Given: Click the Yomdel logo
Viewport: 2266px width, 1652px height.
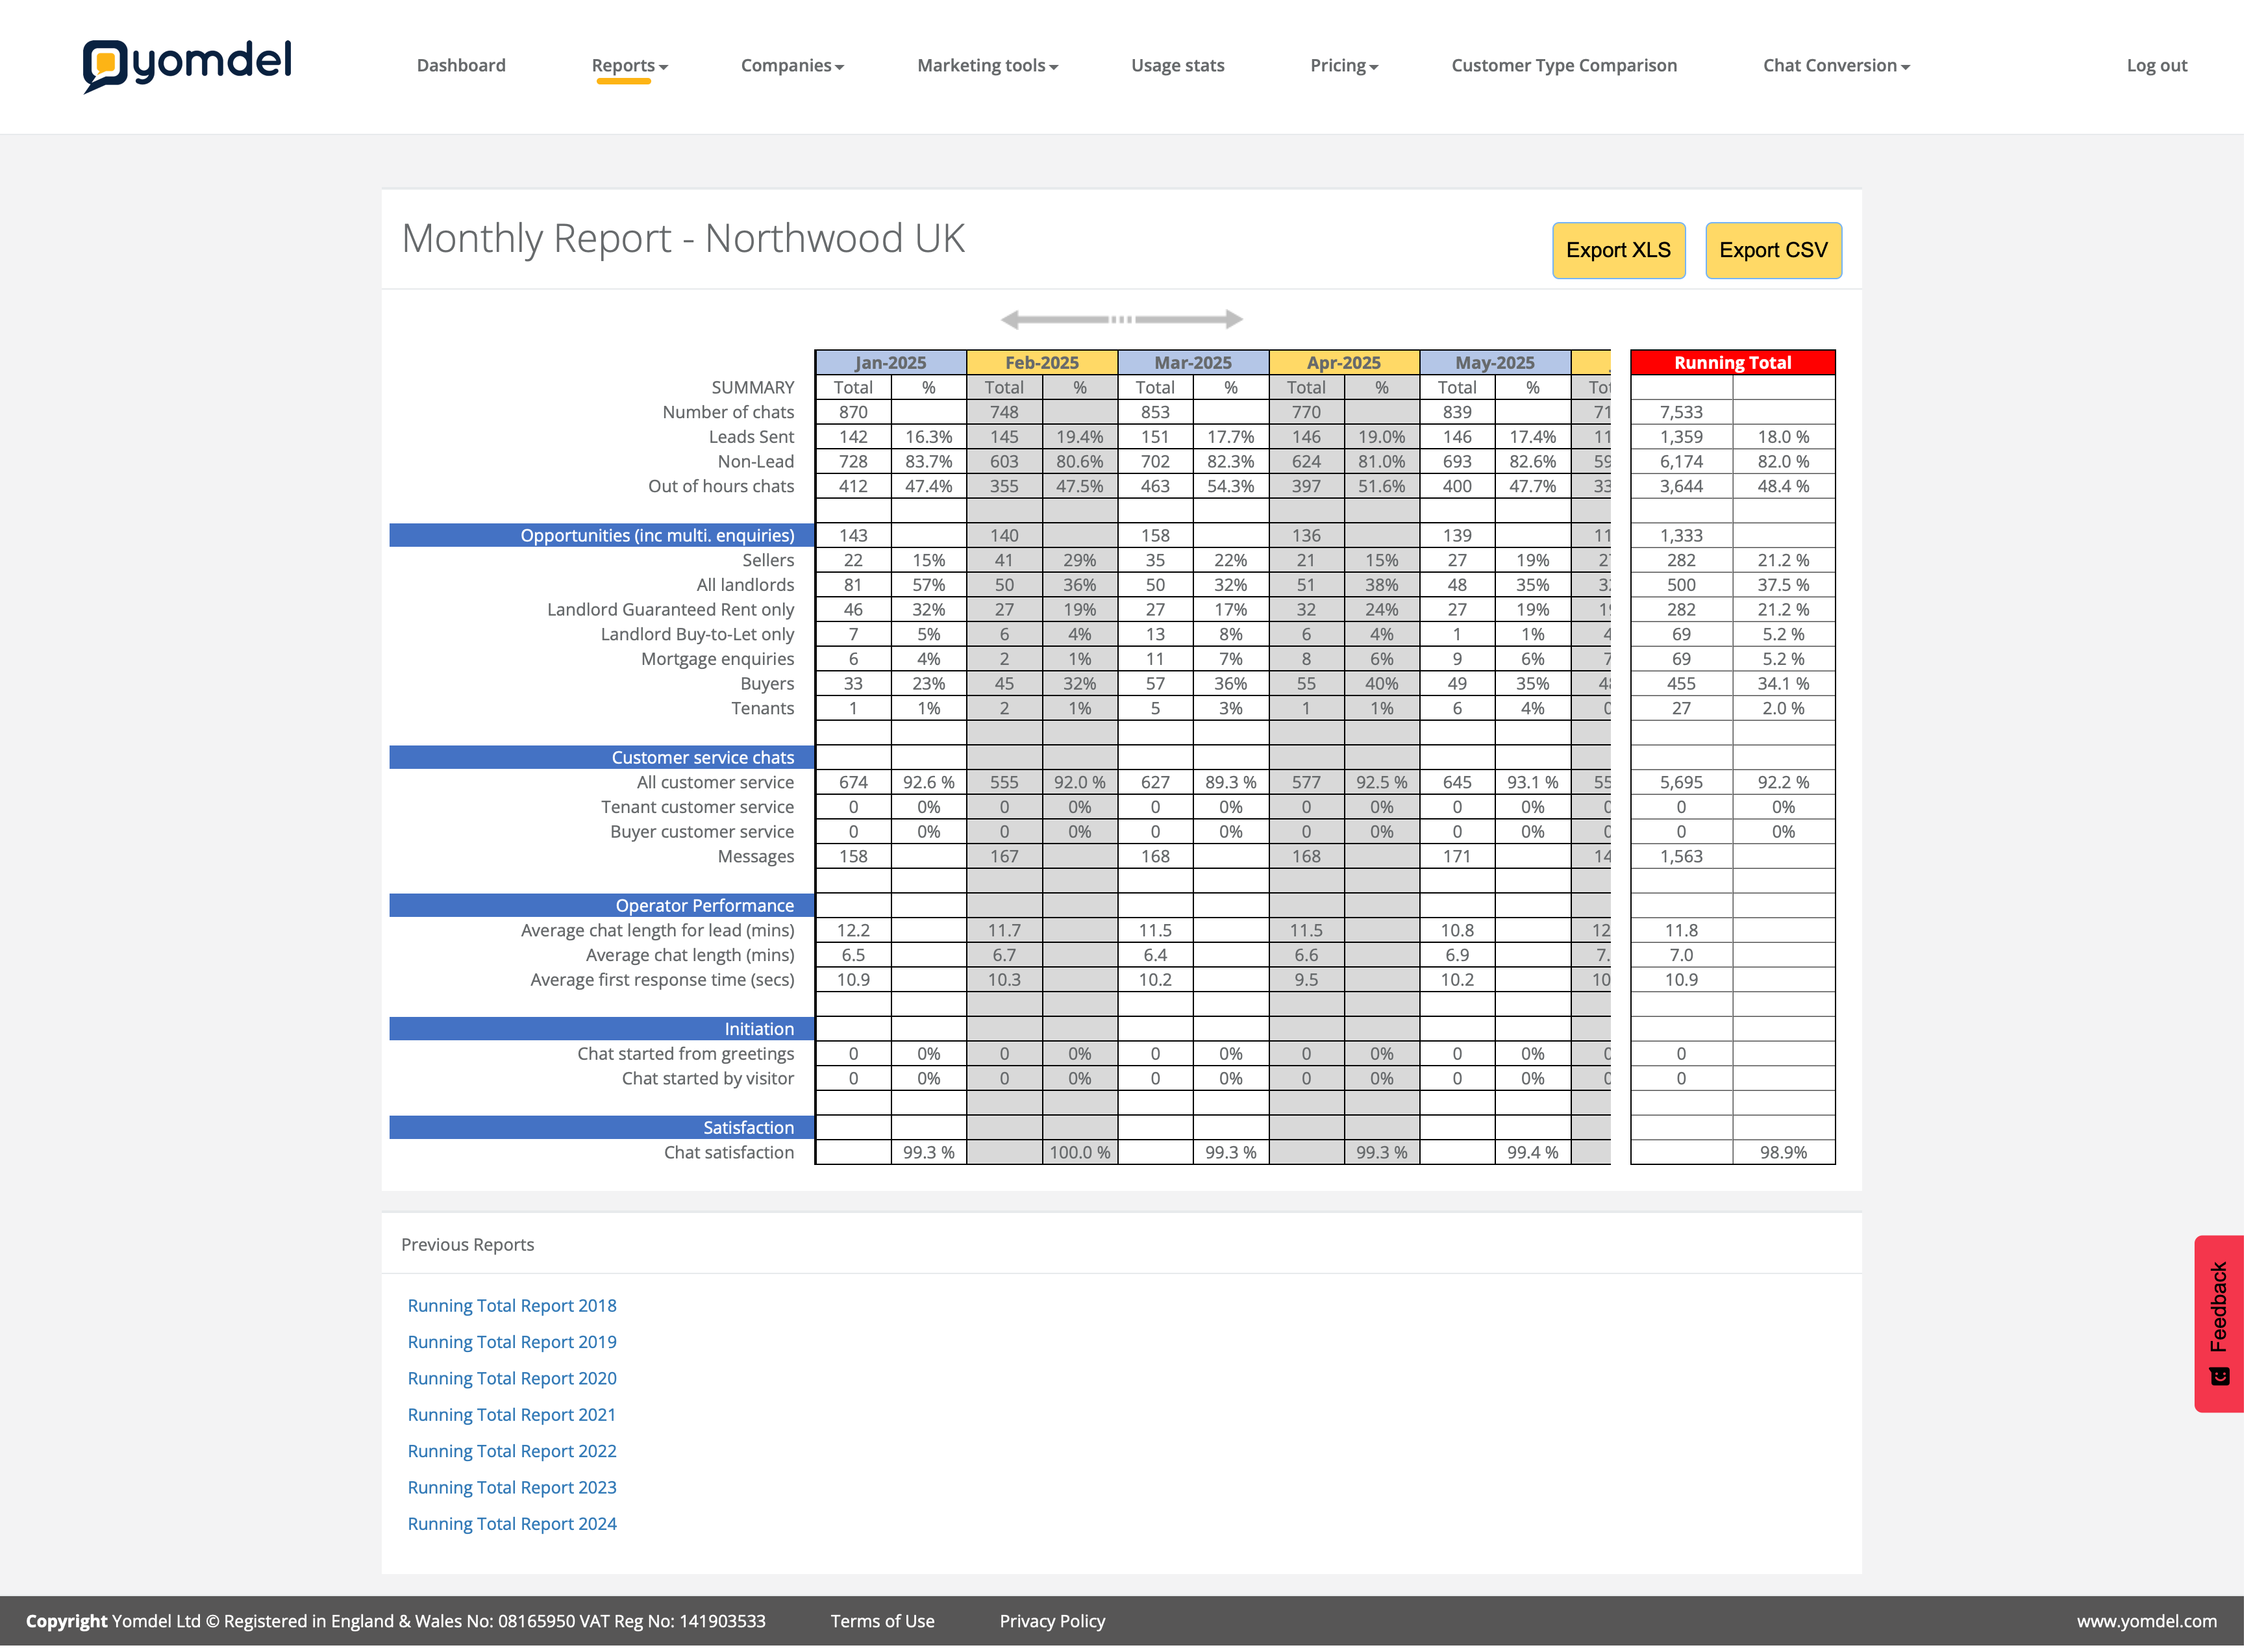Looking at the screenshot, I should [x=187, y=65].
